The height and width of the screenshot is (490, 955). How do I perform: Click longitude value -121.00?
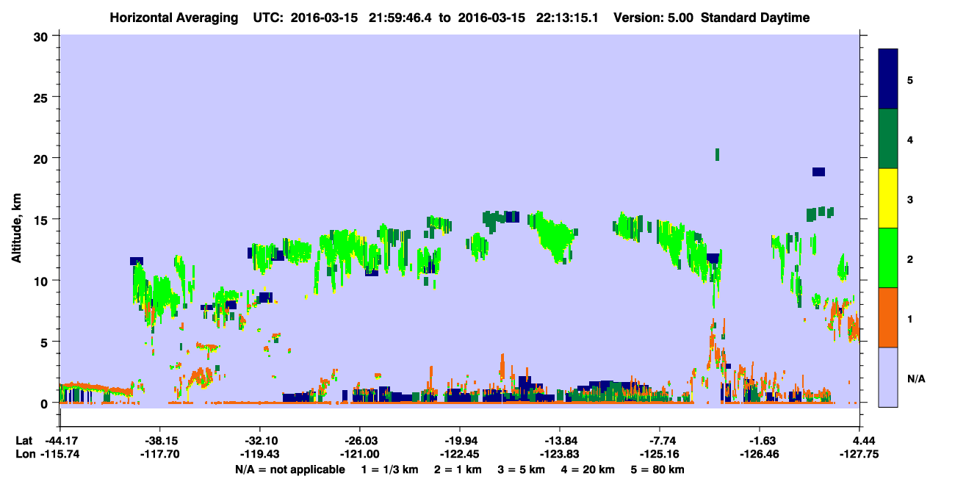coord(360,454)
